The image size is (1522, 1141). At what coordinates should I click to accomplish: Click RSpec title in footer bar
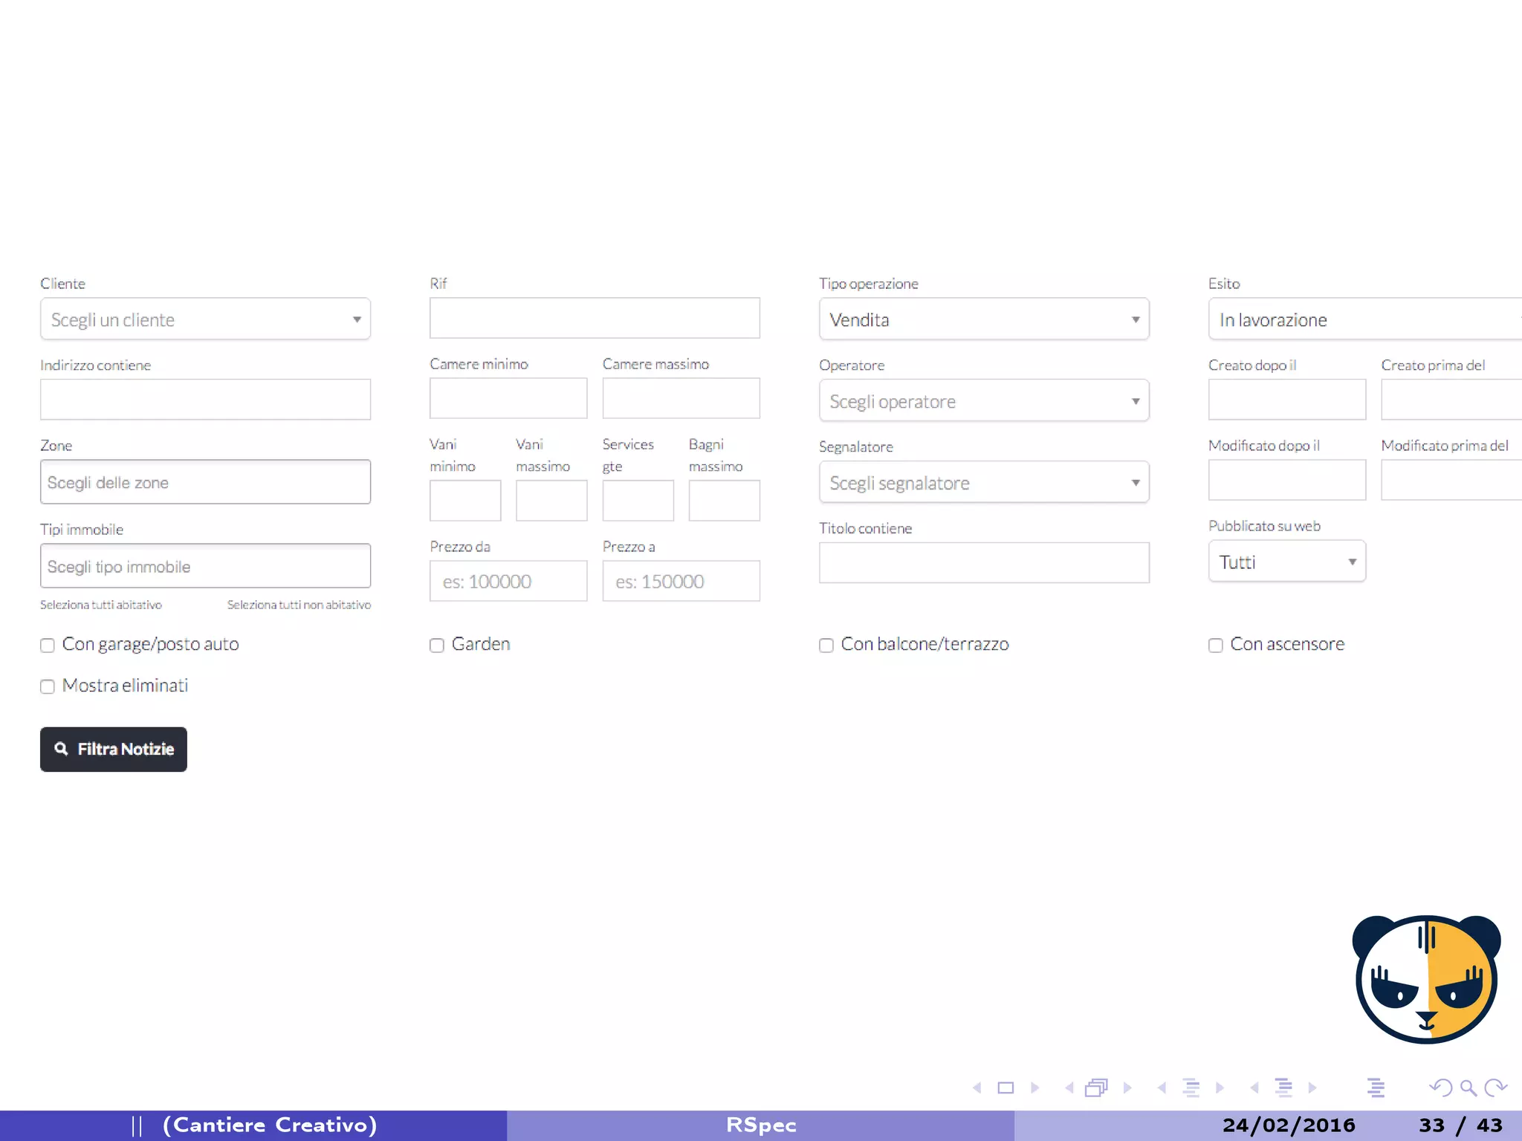pyautogui.click(x=761, y=1125)
